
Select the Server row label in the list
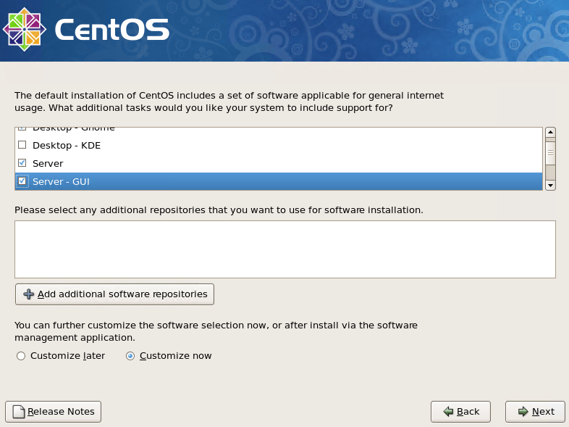point(48,163)
